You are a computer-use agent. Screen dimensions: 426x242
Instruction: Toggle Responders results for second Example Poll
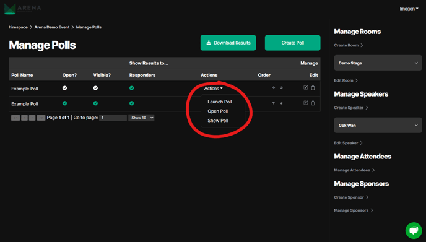131,103
